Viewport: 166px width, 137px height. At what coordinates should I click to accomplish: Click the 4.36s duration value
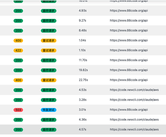click(x=83, y=119)
